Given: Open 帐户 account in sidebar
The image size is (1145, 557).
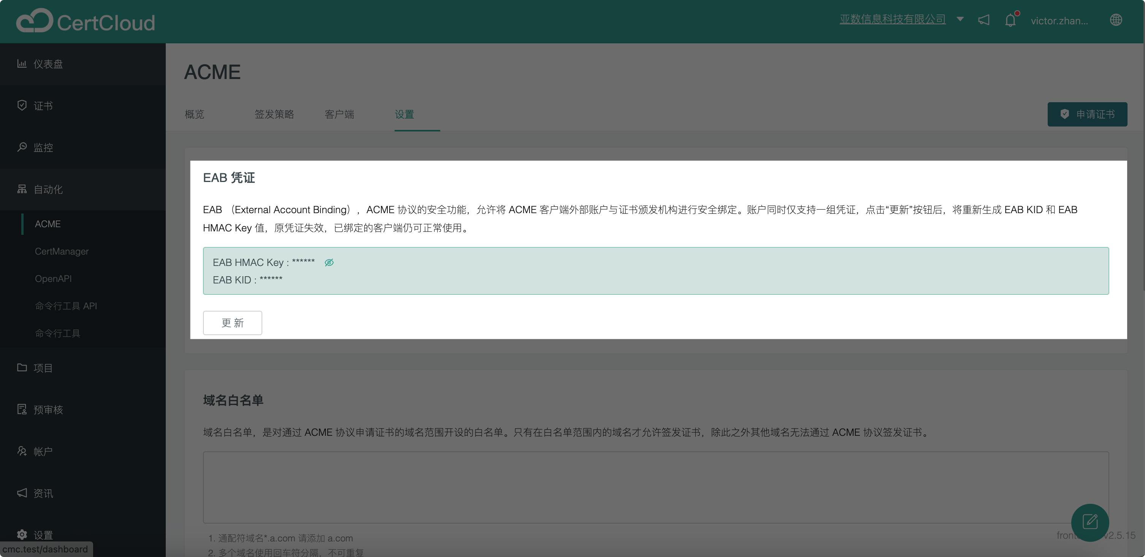Looking at the screenshot, I should click(82, 451).
